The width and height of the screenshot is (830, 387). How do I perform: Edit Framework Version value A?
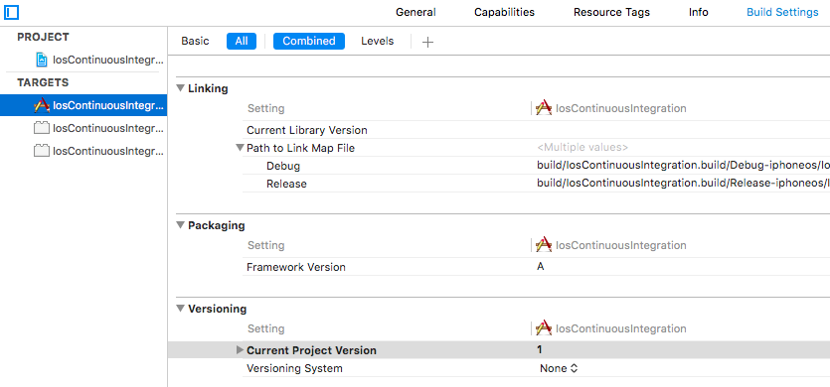click(540, 267)
